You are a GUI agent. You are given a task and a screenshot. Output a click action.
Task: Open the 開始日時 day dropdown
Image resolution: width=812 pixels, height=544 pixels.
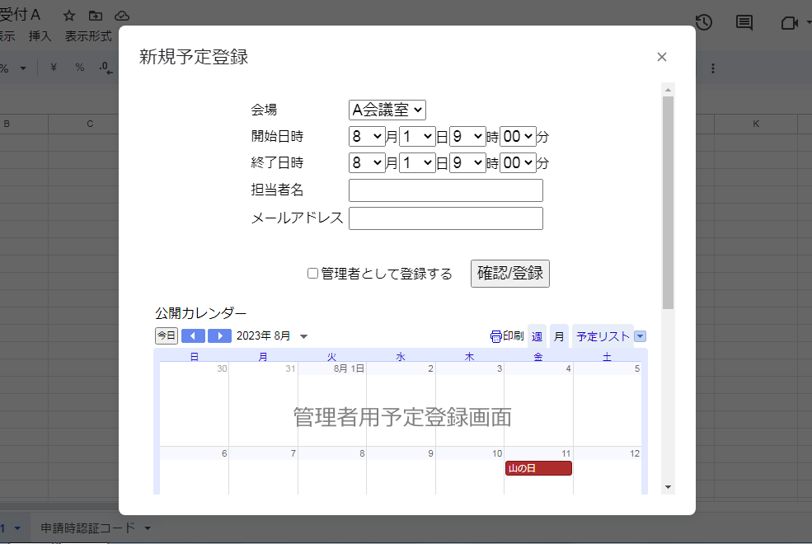(x=417, y=137)
